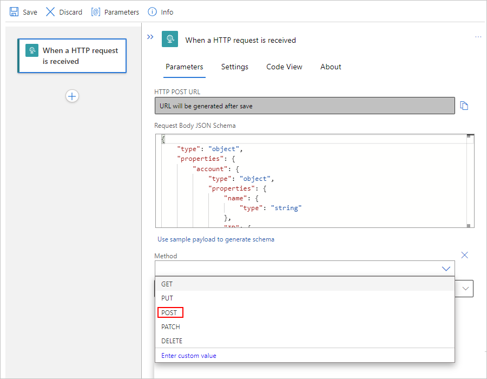Screen dimensions: 487x379
Task: Choose POST from the Method list
Action: [x=170, y=312]
